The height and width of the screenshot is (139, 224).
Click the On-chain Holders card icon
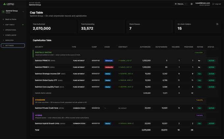click(x=217, y=24)
